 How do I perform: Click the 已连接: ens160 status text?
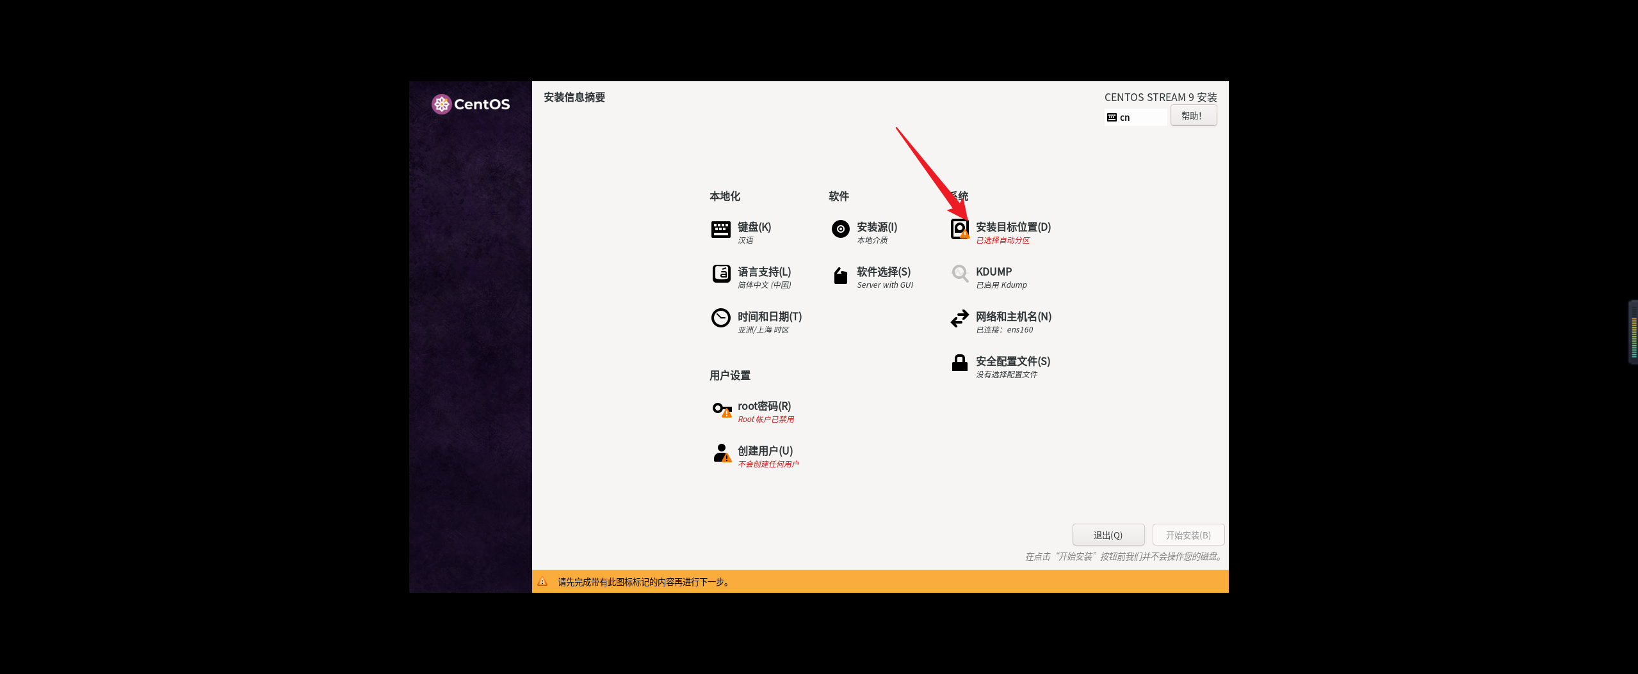(1004, 330)
